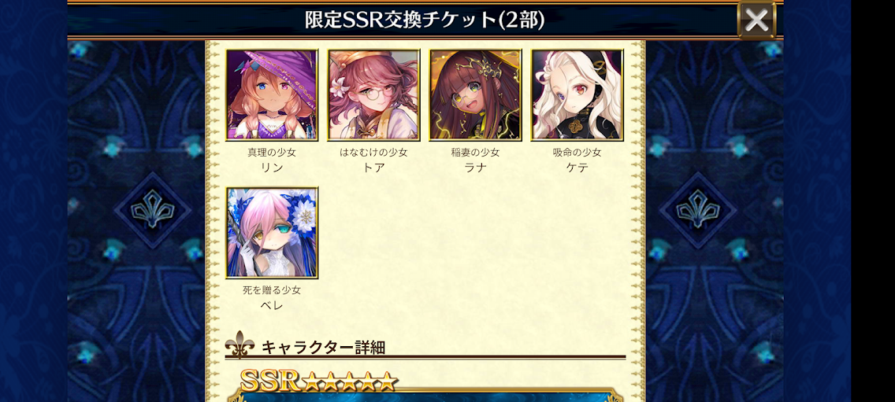Image resolution: width=895 pixels, height=402 pixels.
Task: Click the right diamond crest emblem on background
Action: pos(697,210)
